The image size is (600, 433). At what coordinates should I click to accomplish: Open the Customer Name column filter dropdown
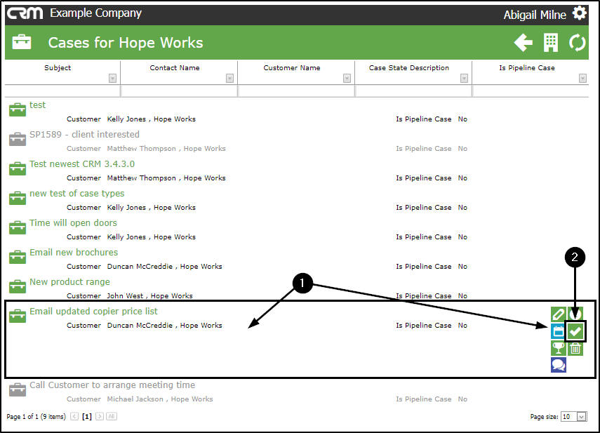click(347, 79)
